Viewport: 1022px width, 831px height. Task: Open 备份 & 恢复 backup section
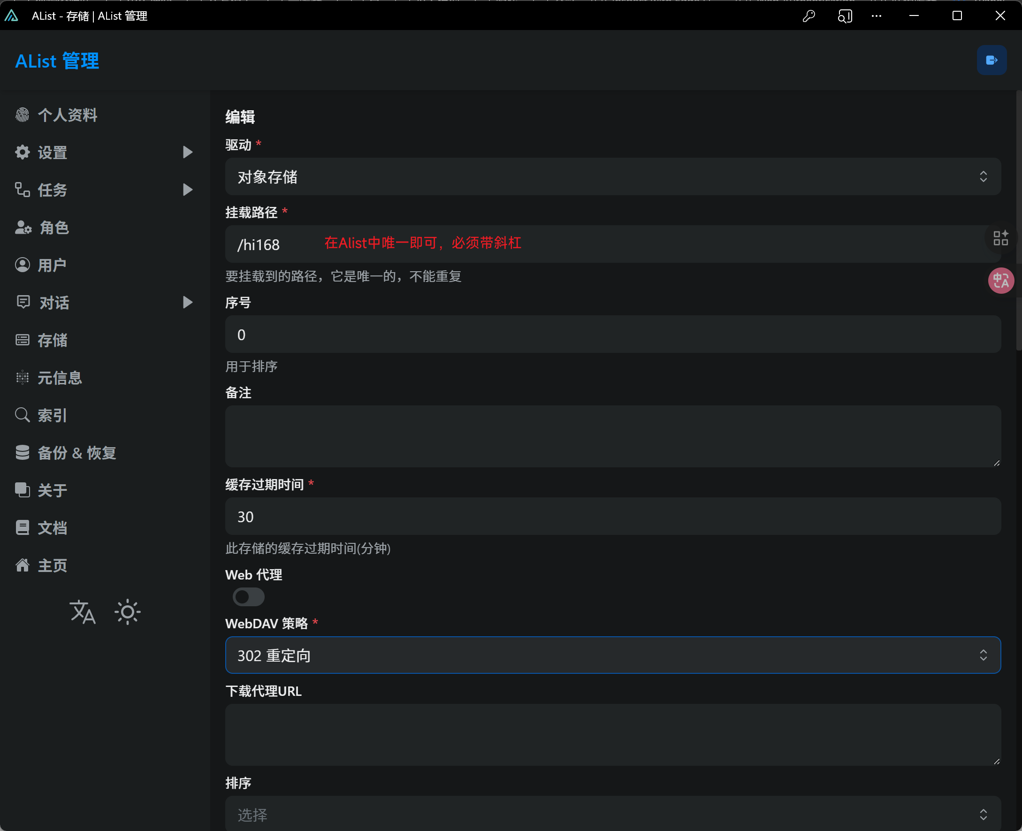pyautogui.click(x=76, y=453)
